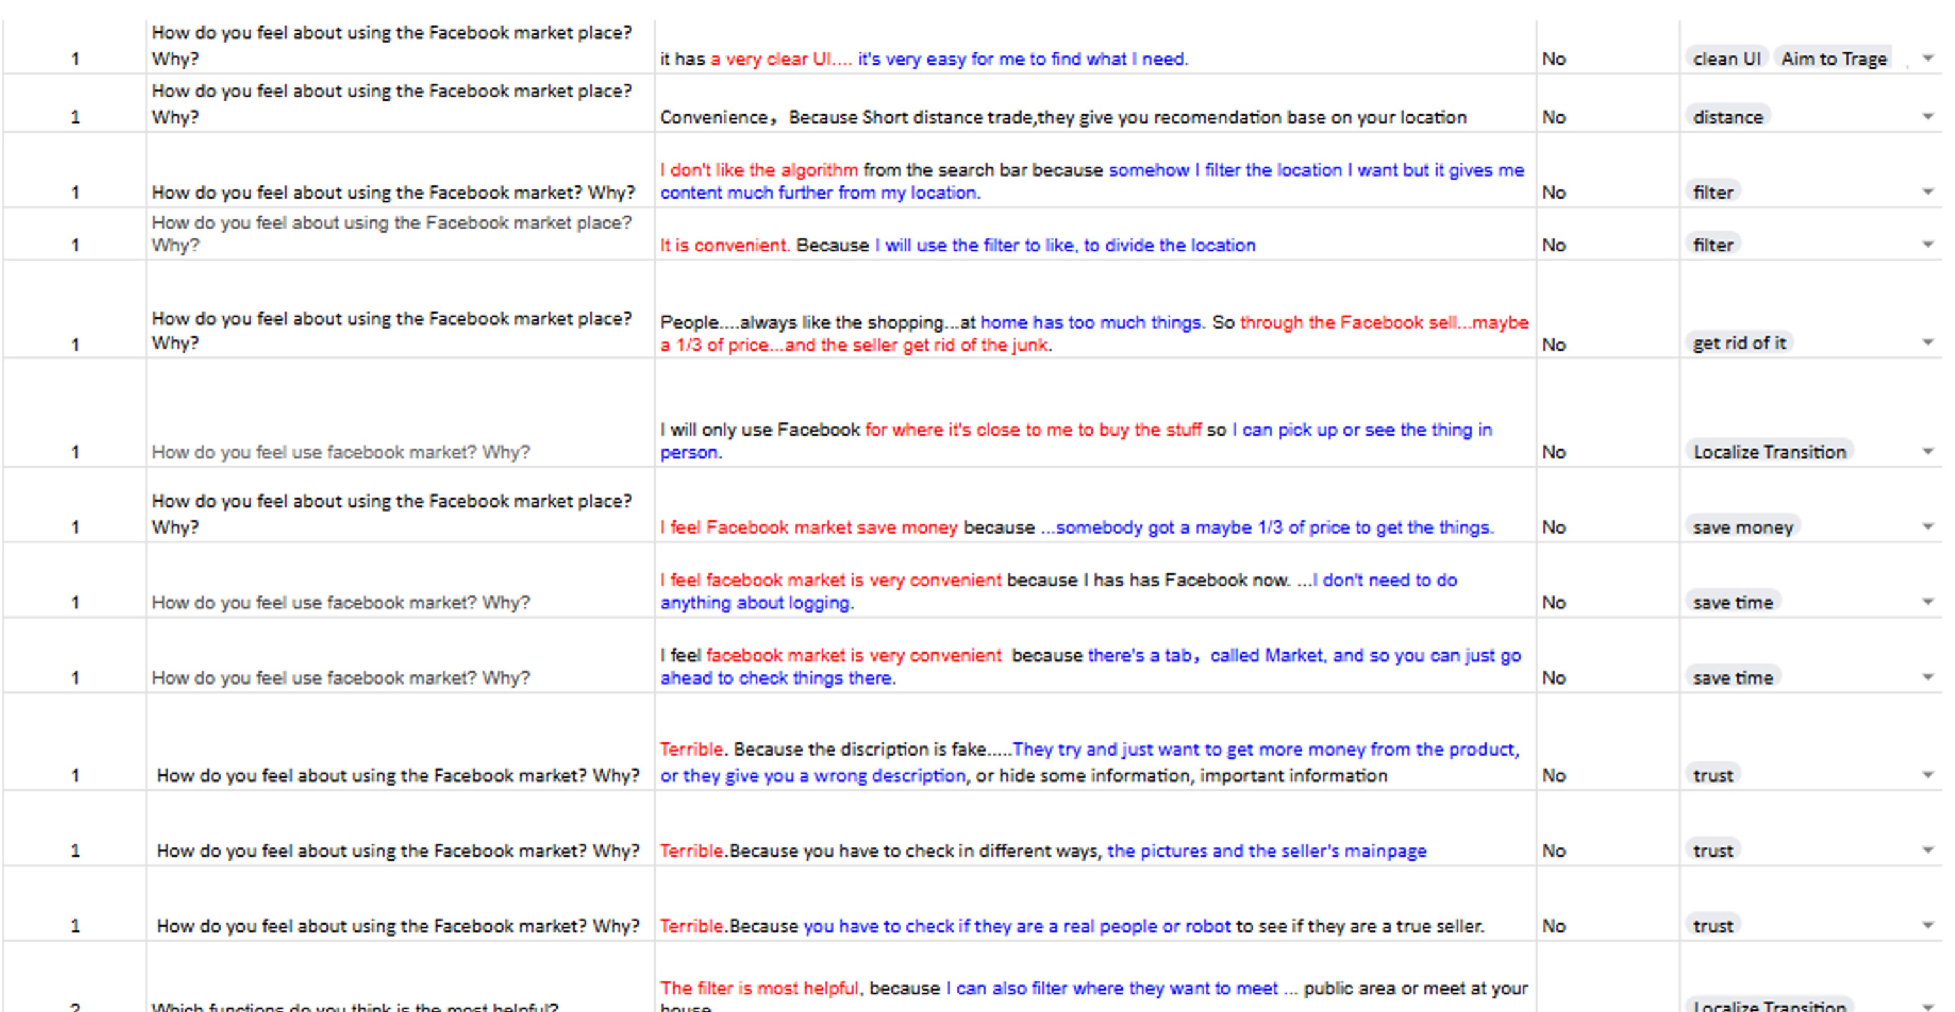Click the cell 'it has a very clear UI'
This screenshot has width=1955, height=1012.
pos(1095,47)
